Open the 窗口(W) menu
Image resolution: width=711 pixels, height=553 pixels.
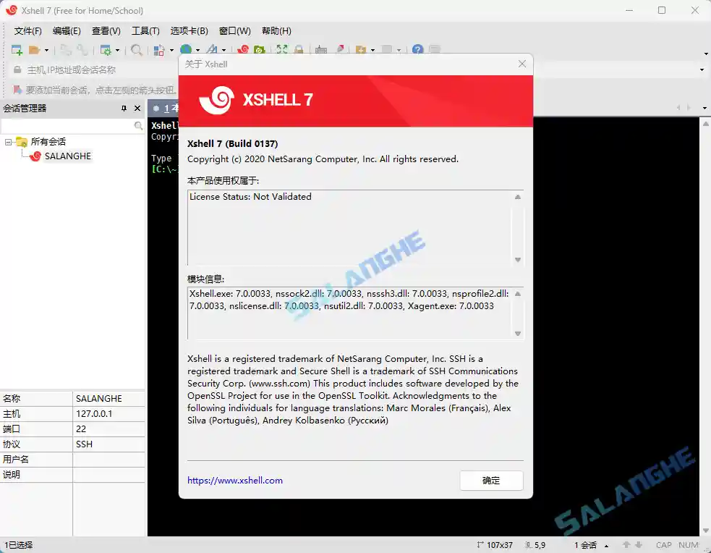234,30
